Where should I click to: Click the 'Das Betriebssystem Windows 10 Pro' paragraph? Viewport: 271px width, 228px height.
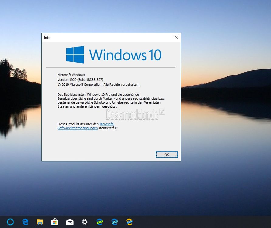111,100
